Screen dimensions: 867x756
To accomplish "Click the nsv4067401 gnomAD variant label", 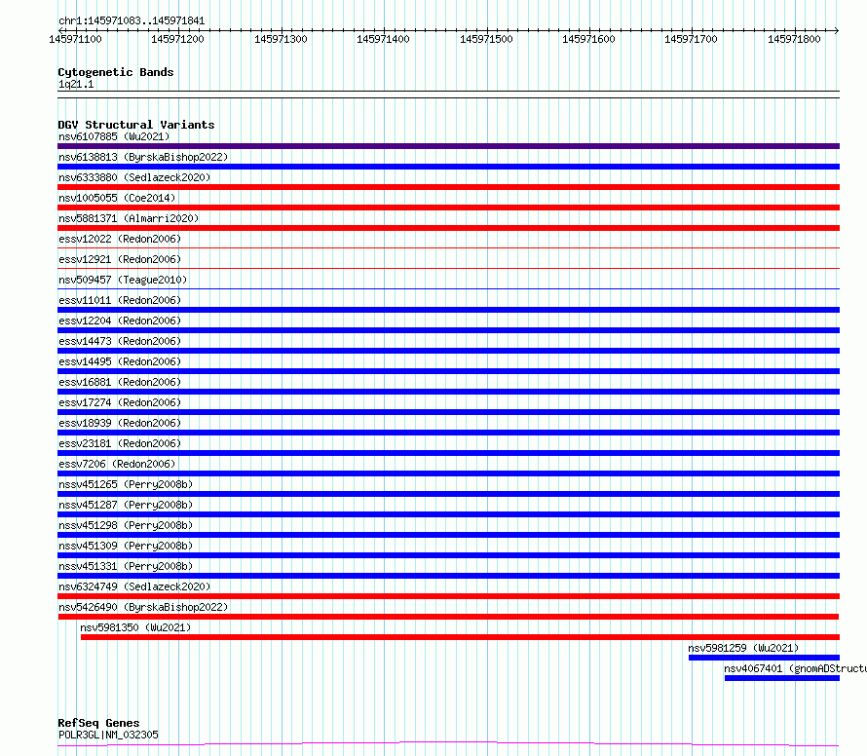I will click(x=795, y=668).
